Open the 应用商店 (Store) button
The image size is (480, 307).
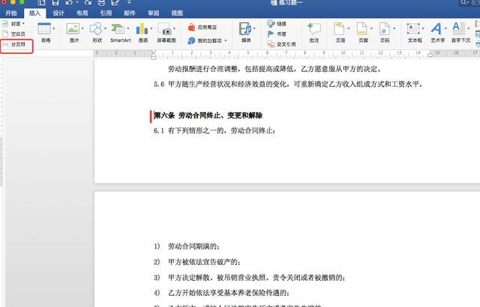[x=202, y=27]
